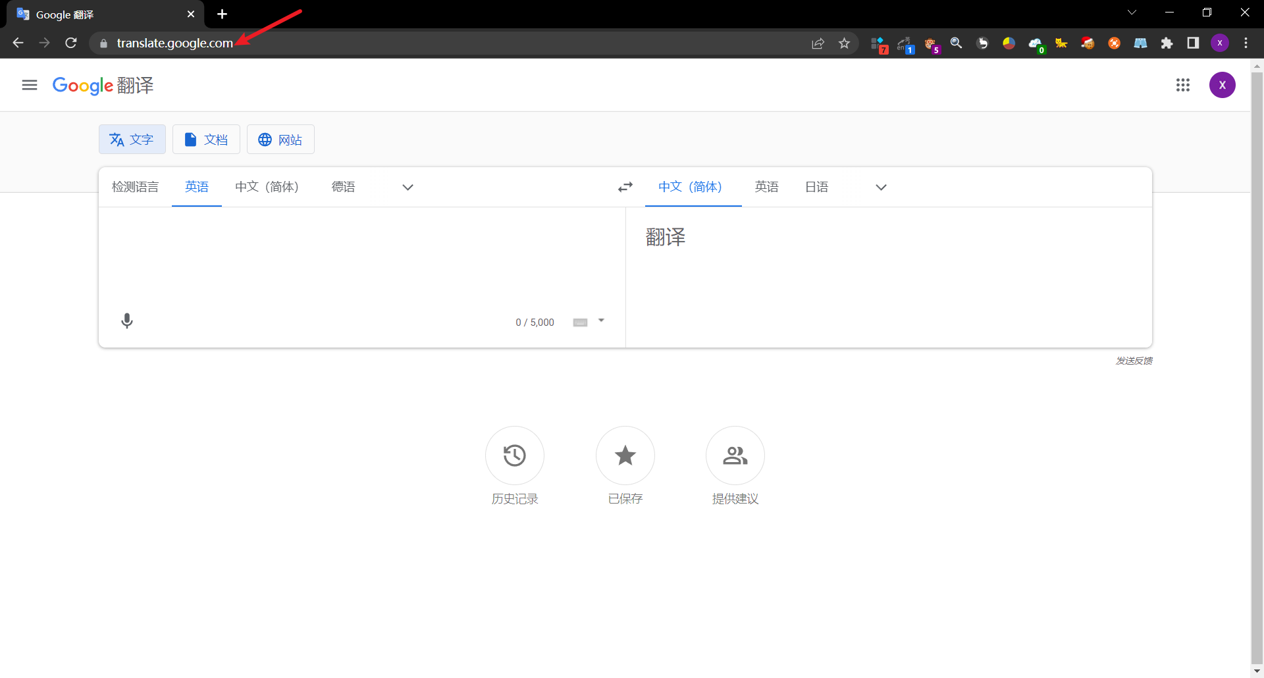Open the extension with purple 5 badge
This screenshot has height=678, width=1264.
(931, 44)
